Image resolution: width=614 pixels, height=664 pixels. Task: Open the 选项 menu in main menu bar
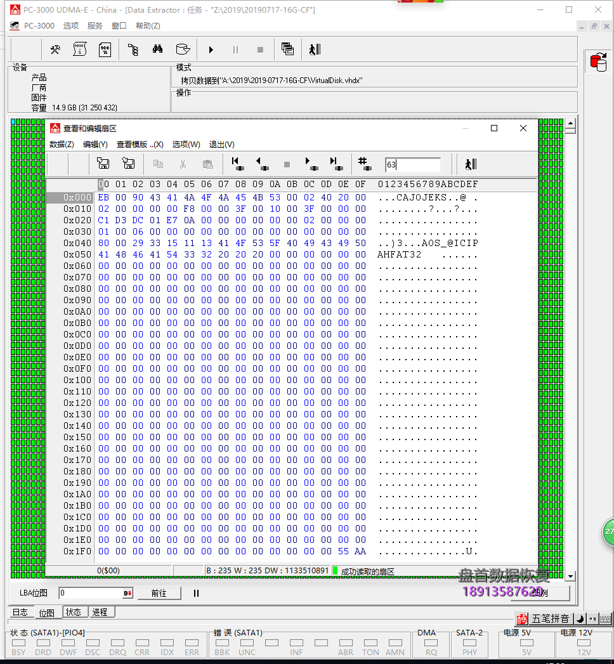tap(70, 26)
